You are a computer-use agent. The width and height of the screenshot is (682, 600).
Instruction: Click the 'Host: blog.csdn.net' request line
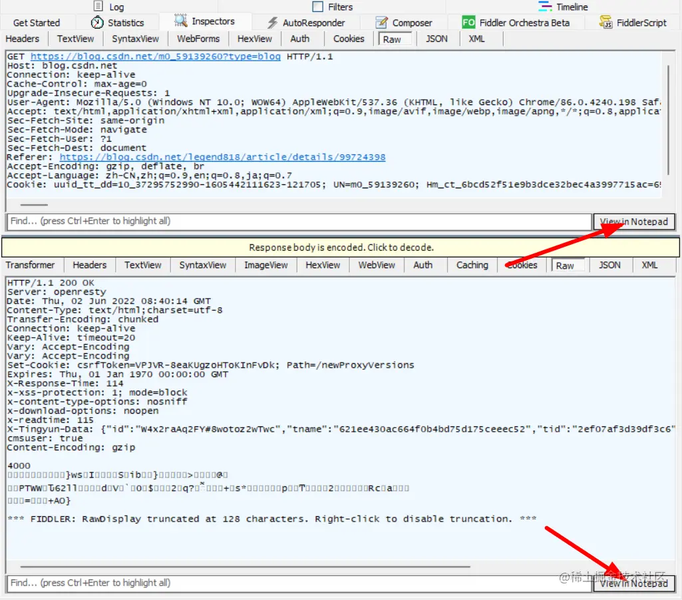coord(62,66)
